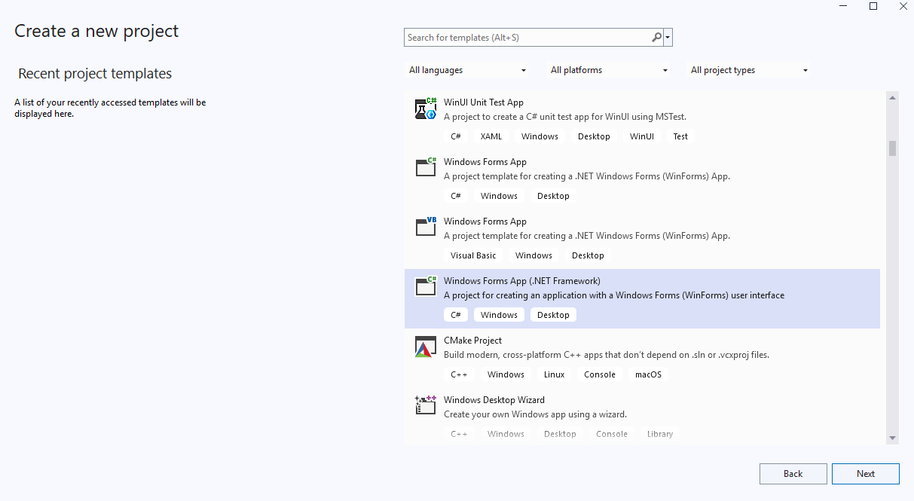Click C# tag on selected .NET Framework template
This screenshot has width=914, height=501.
(456, 315)
